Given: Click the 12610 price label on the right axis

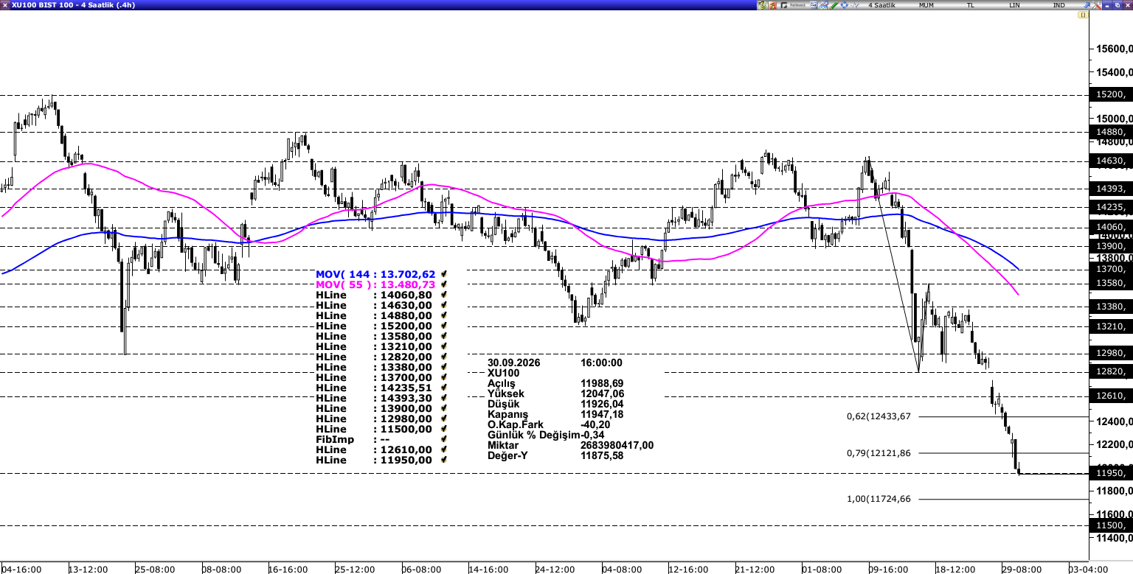Looking at the screenshot, I should 1111,396.
